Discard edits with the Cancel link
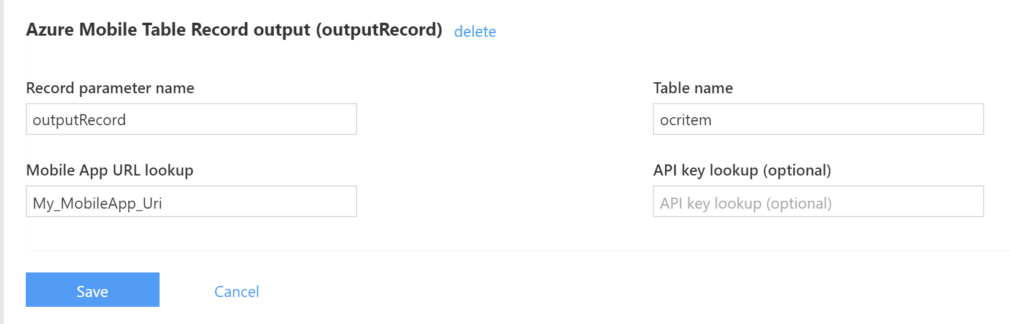The image size is (1010, 324). (236, 291)
